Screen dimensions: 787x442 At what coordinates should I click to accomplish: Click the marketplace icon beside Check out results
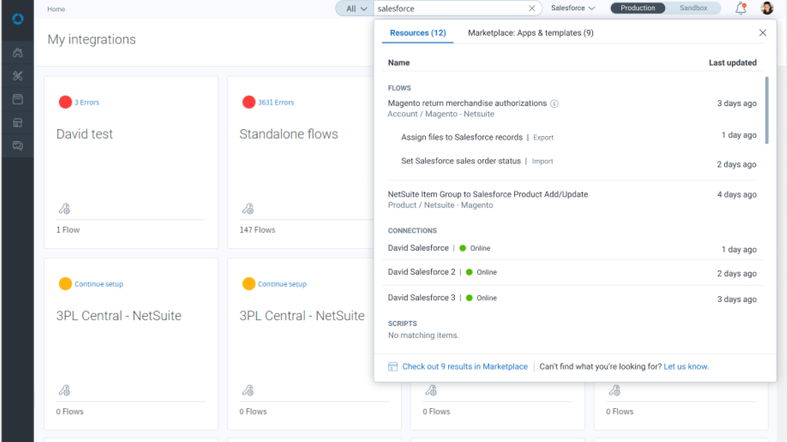[393, 366]
